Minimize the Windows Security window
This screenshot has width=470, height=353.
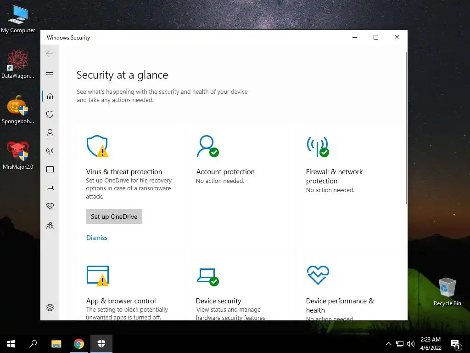click(355, 37)
